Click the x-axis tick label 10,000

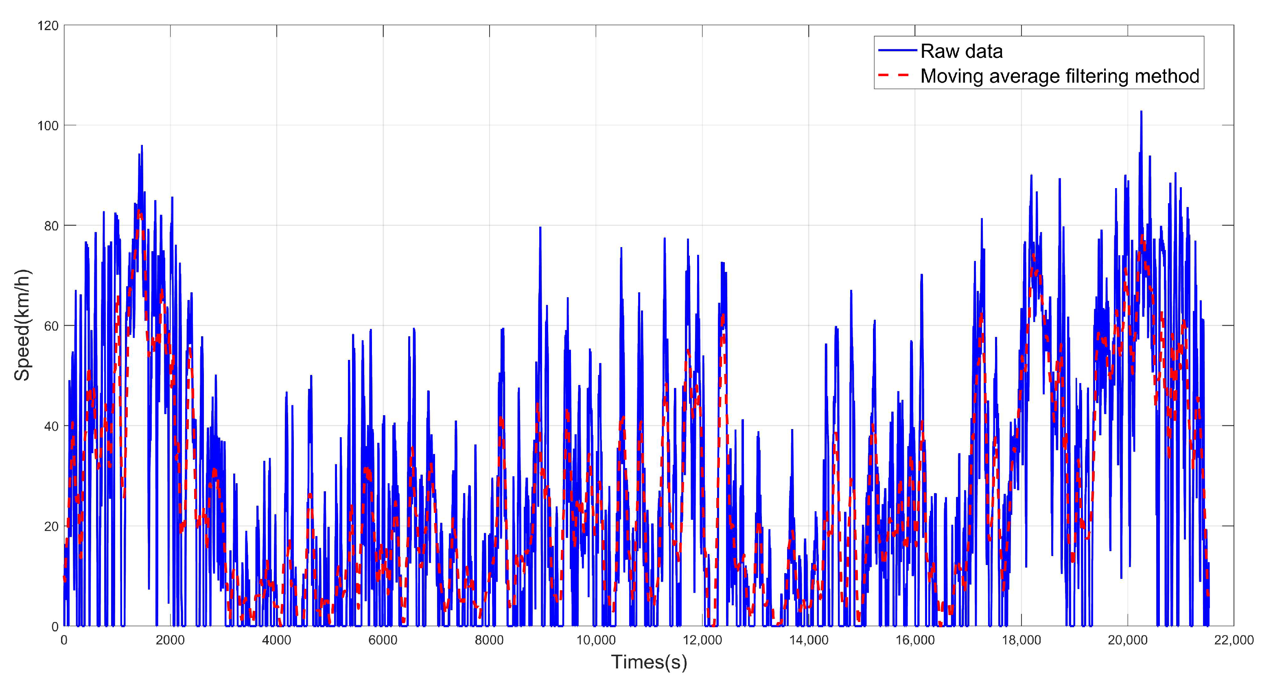[x=596, y=640]
